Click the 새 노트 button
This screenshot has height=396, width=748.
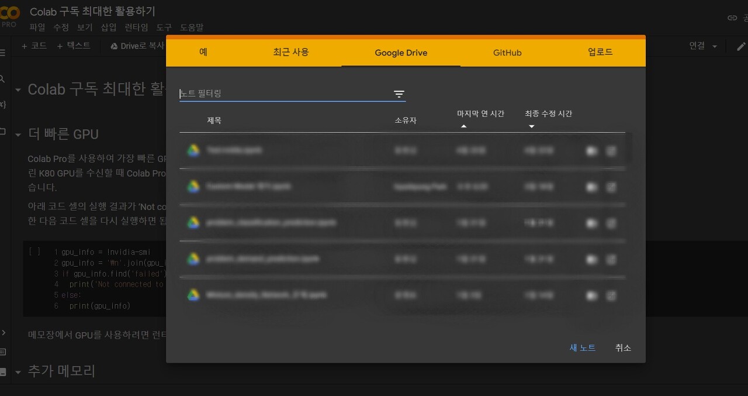(x=583, y=348)
